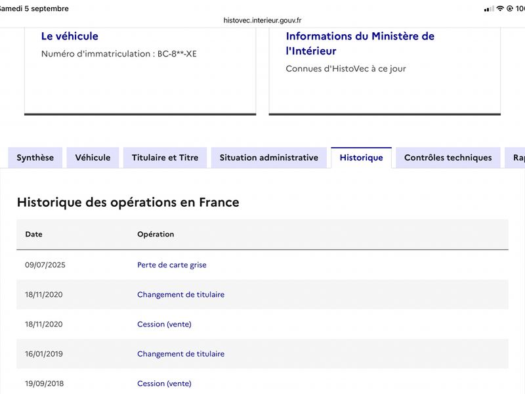The height and width of the screenshot is (394, 525).
Task: Click the Informations du Ministère de l'Intérieur heading
Action: tap(360, 43)
